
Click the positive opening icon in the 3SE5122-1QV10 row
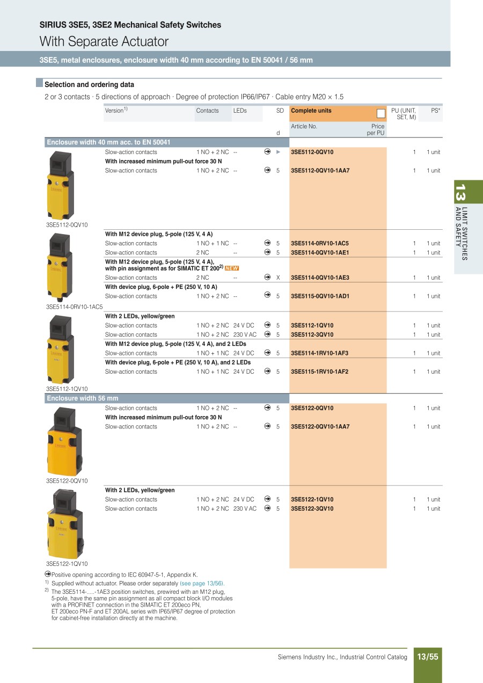(267, 499)
